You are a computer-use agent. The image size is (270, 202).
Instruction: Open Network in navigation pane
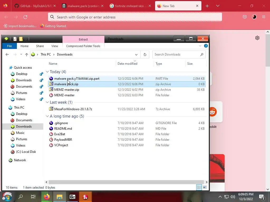20,160
